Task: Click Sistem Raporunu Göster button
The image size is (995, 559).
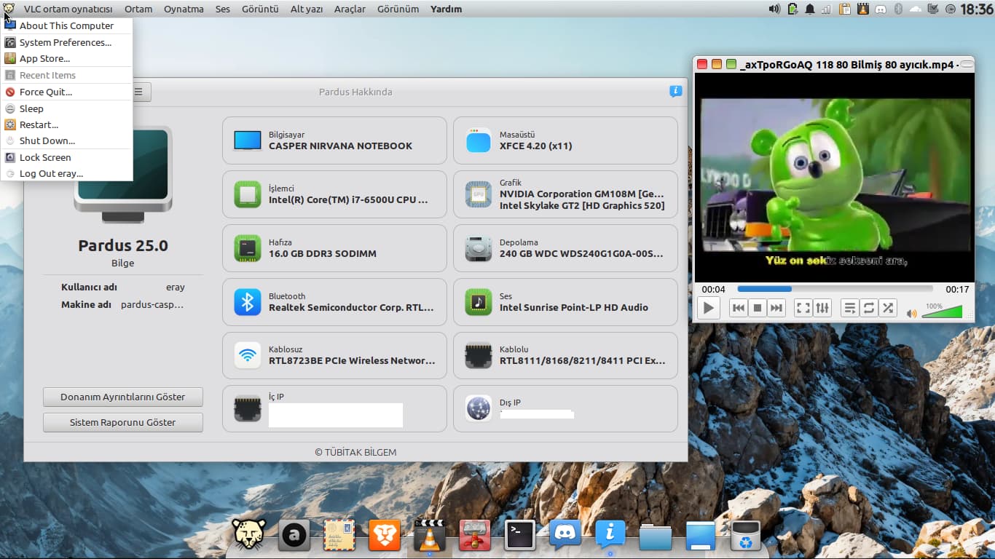Action: pos(122,422)
